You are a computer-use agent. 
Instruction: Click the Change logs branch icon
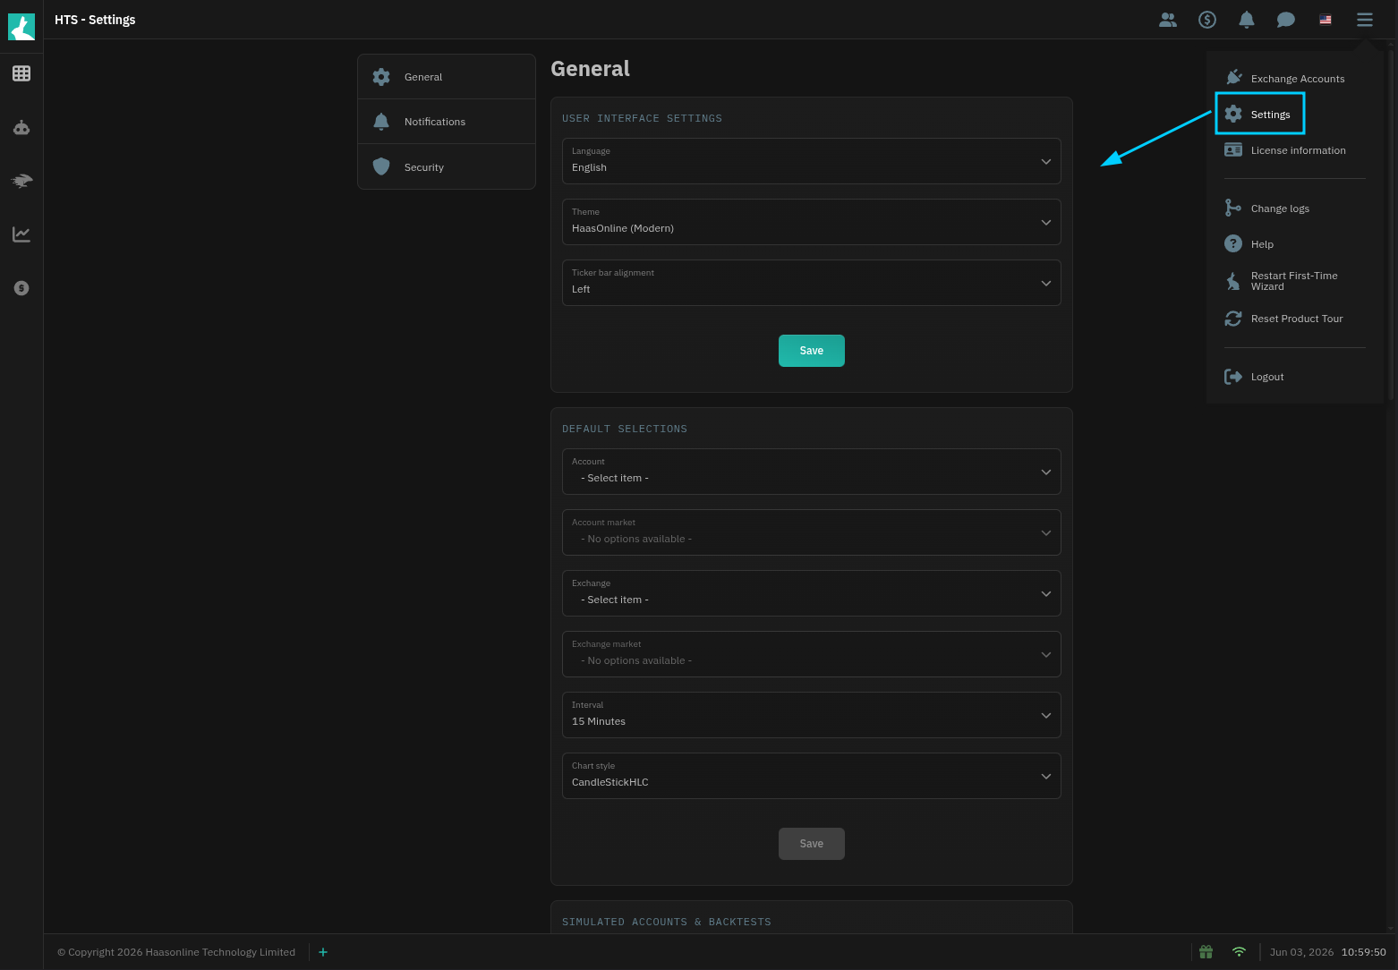[x=1233, y=208]
